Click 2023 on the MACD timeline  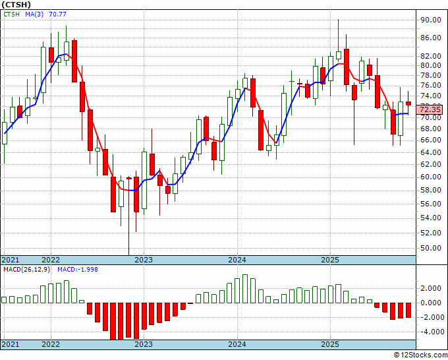144,344
